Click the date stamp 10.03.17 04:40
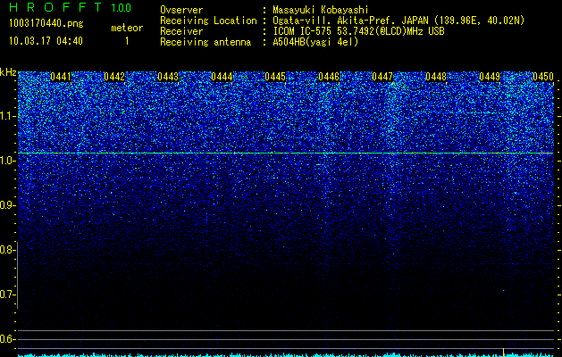The image size is (562, 357). (x=46, y=41)
